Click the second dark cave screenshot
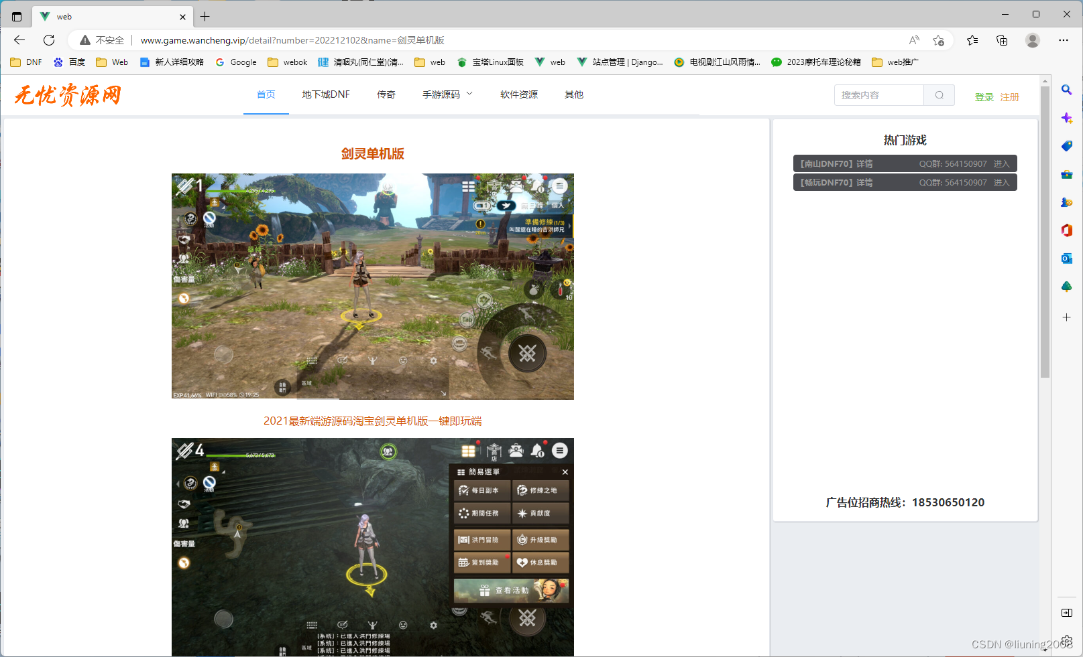Image resolution: width=1083 pixels, height=657 pixels. pos(373,547)
